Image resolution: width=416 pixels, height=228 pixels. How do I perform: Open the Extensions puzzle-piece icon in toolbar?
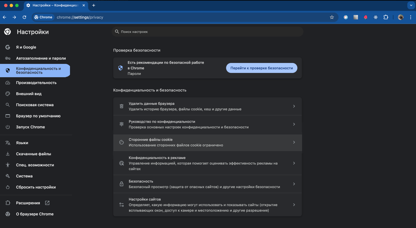386,17
